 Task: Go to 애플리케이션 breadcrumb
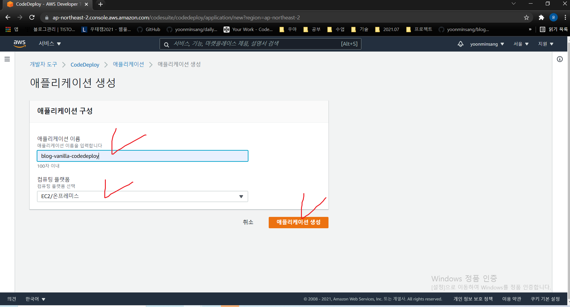(x=129, y=64)
